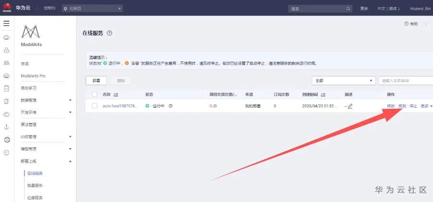Go to 总览 in the sidebar
Screen dimensions: 433x202
[25, 64]
